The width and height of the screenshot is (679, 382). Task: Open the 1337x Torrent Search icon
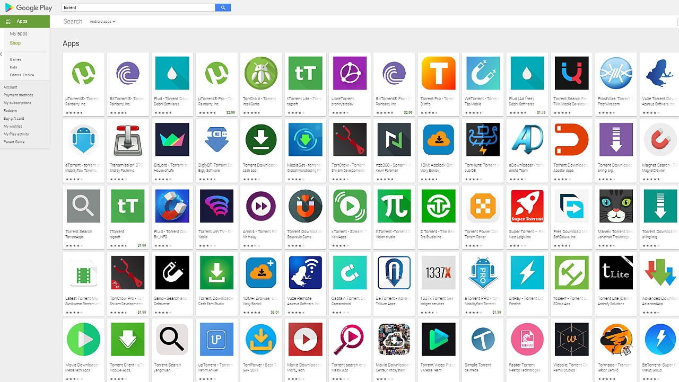[438, 272]
